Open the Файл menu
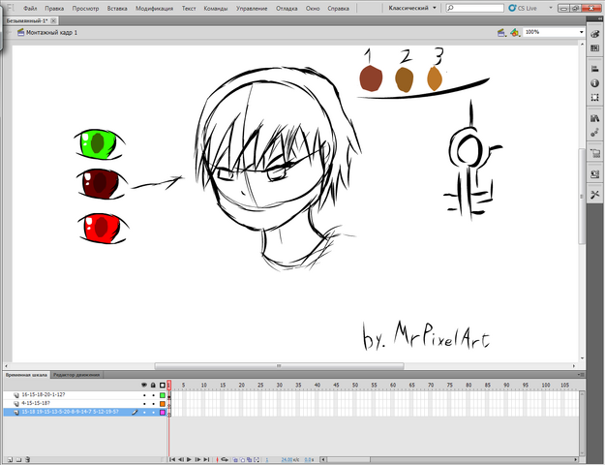Viewport: 605px width, 465px height. pos(30,8)
